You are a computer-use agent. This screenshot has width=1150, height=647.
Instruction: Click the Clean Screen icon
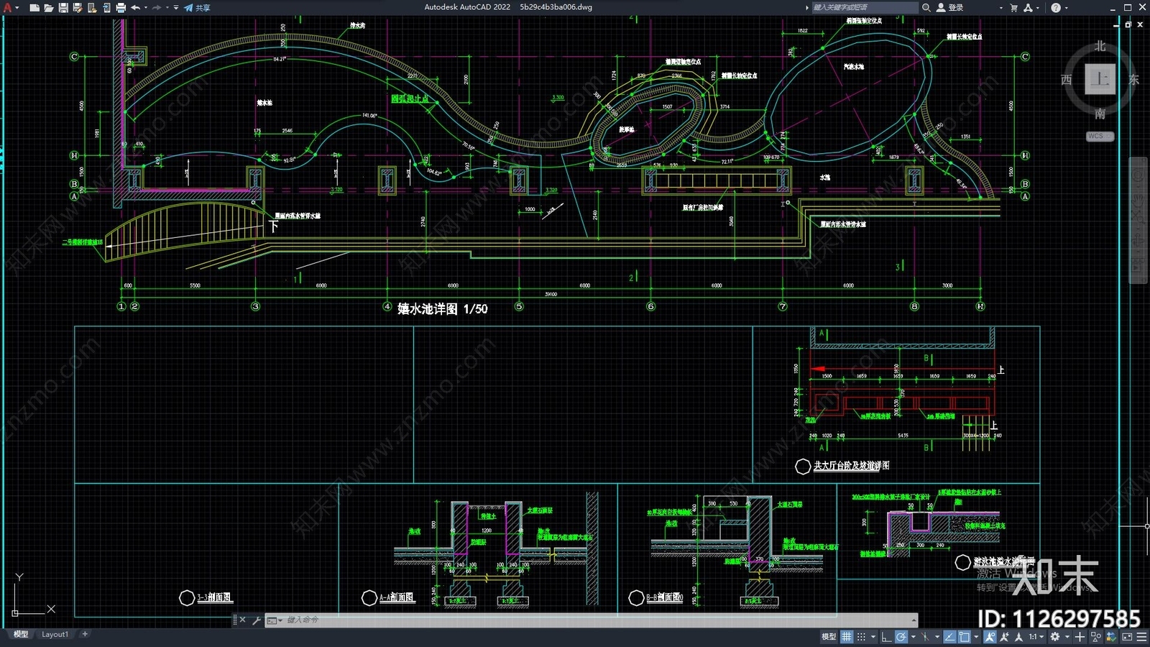[x=1127, y=636]
